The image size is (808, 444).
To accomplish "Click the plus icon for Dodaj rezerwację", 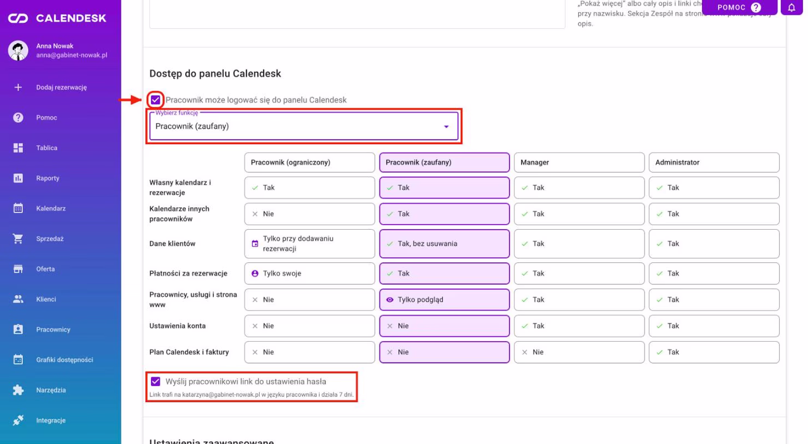I will [x=18, y=87].
